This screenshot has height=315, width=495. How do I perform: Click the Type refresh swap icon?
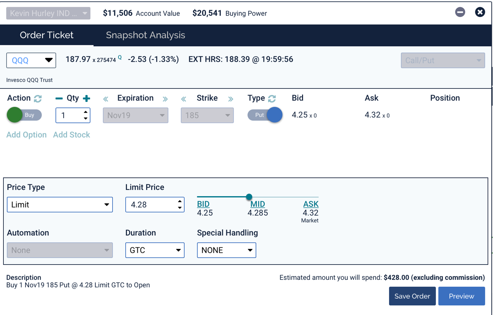coord(272,99)
